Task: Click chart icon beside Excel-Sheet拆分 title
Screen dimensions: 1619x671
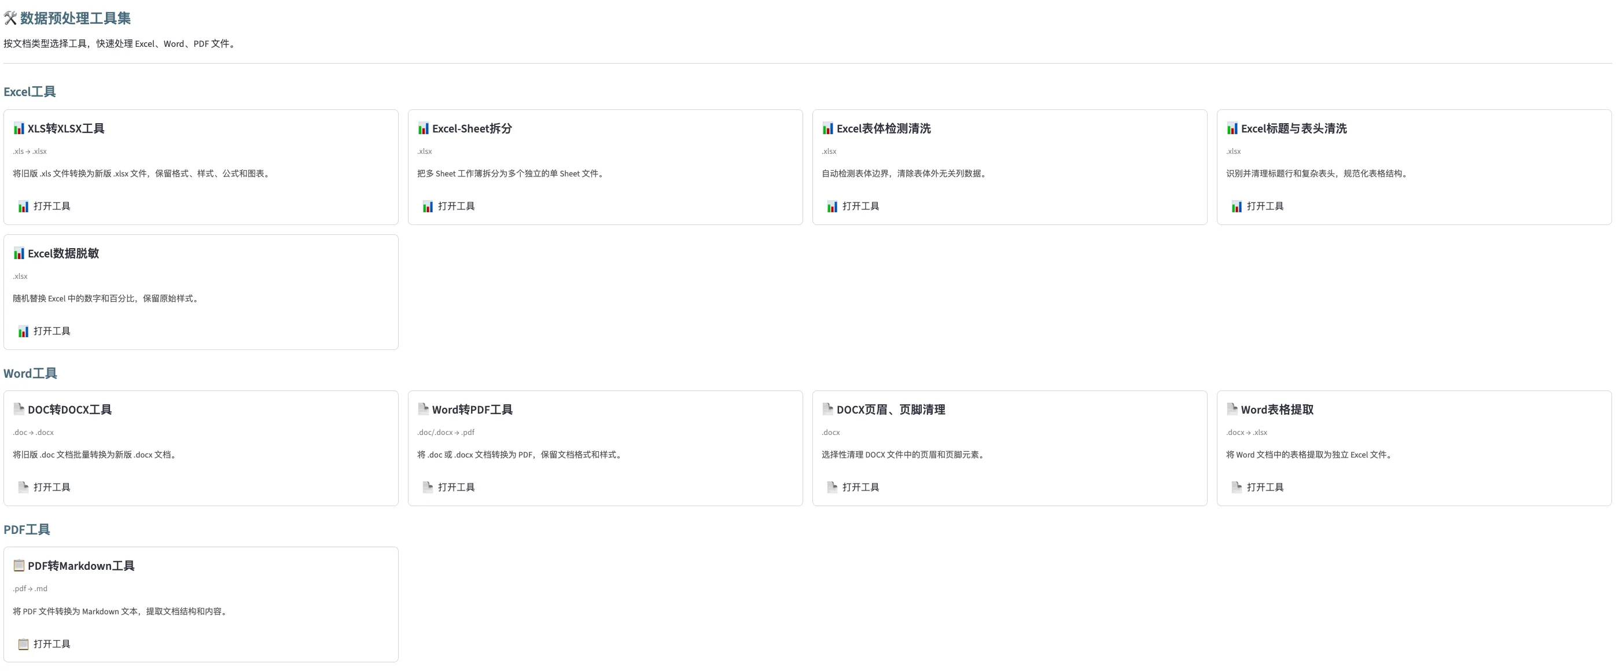Action: point(424,128)
